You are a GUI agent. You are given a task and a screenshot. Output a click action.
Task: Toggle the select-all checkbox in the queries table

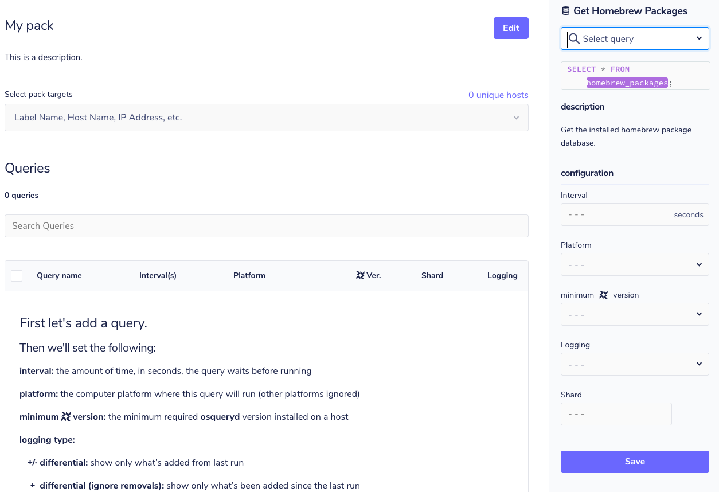point(17,275)
